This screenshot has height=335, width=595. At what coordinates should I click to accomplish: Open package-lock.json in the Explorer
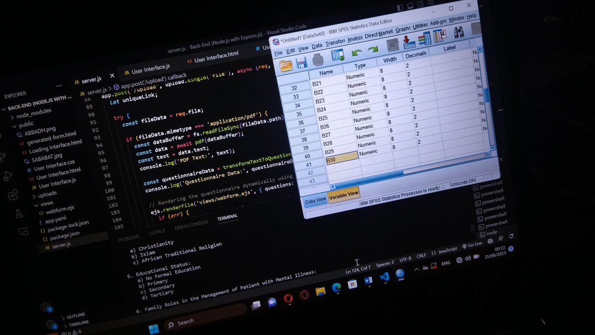coord(65,228)
